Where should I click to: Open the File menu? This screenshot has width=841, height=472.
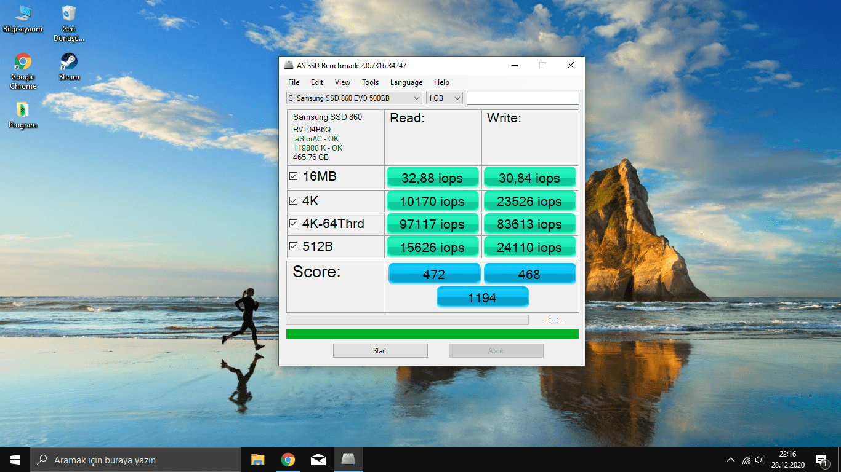[x=294, y=82]
